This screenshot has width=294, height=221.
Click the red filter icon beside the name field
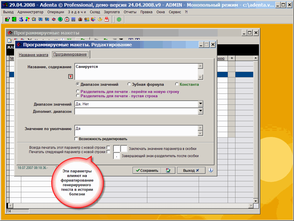coord(70,76)
